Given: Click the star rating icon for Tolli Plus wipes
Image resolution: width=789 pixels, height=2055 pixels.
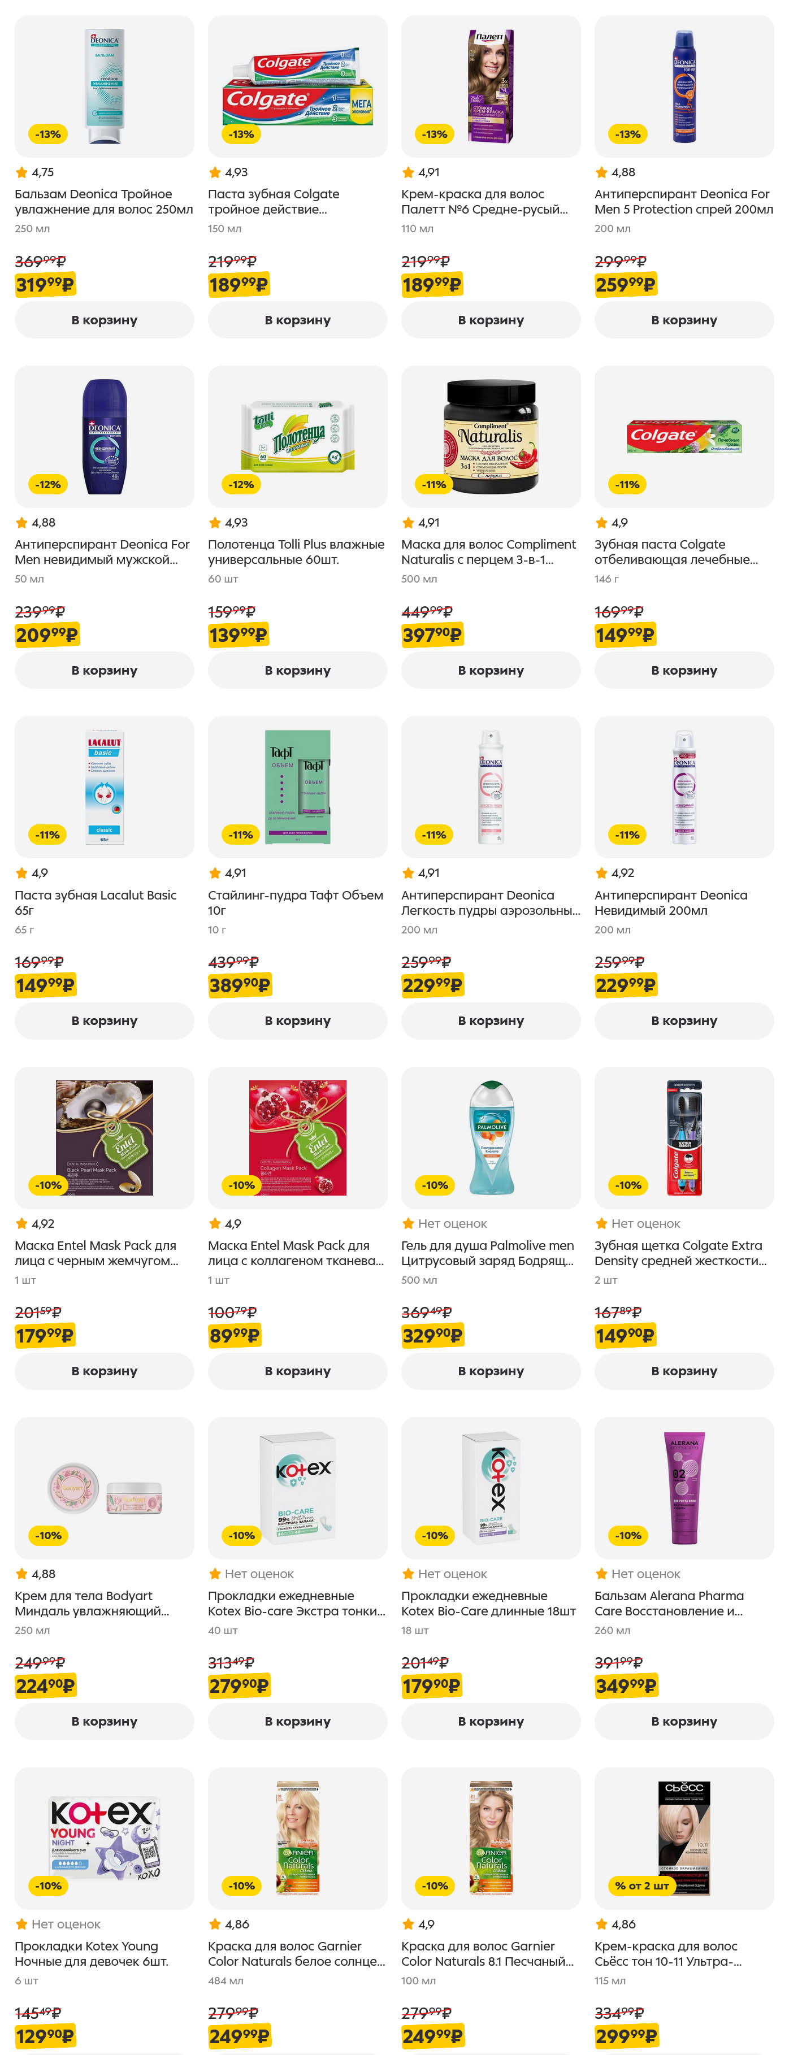Looking at the screenshot, I should 215,523.
